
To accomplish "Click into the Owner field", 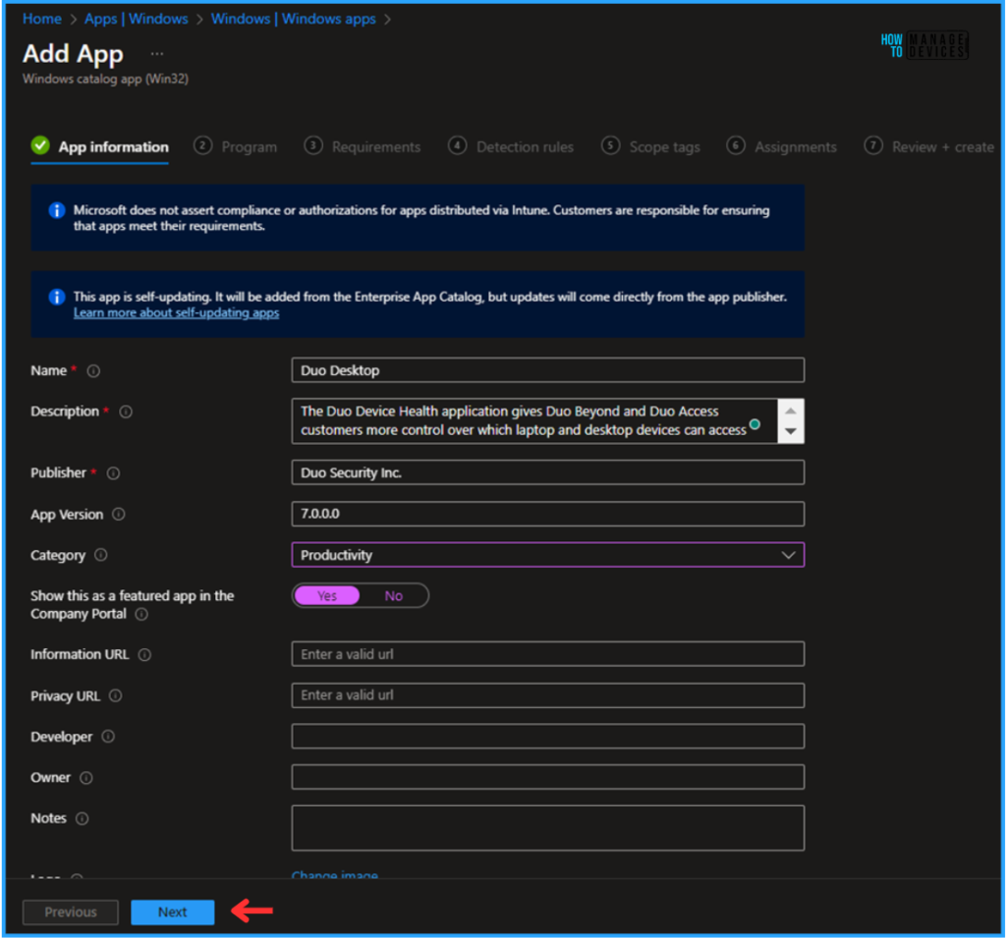I will tap(548, 777).
